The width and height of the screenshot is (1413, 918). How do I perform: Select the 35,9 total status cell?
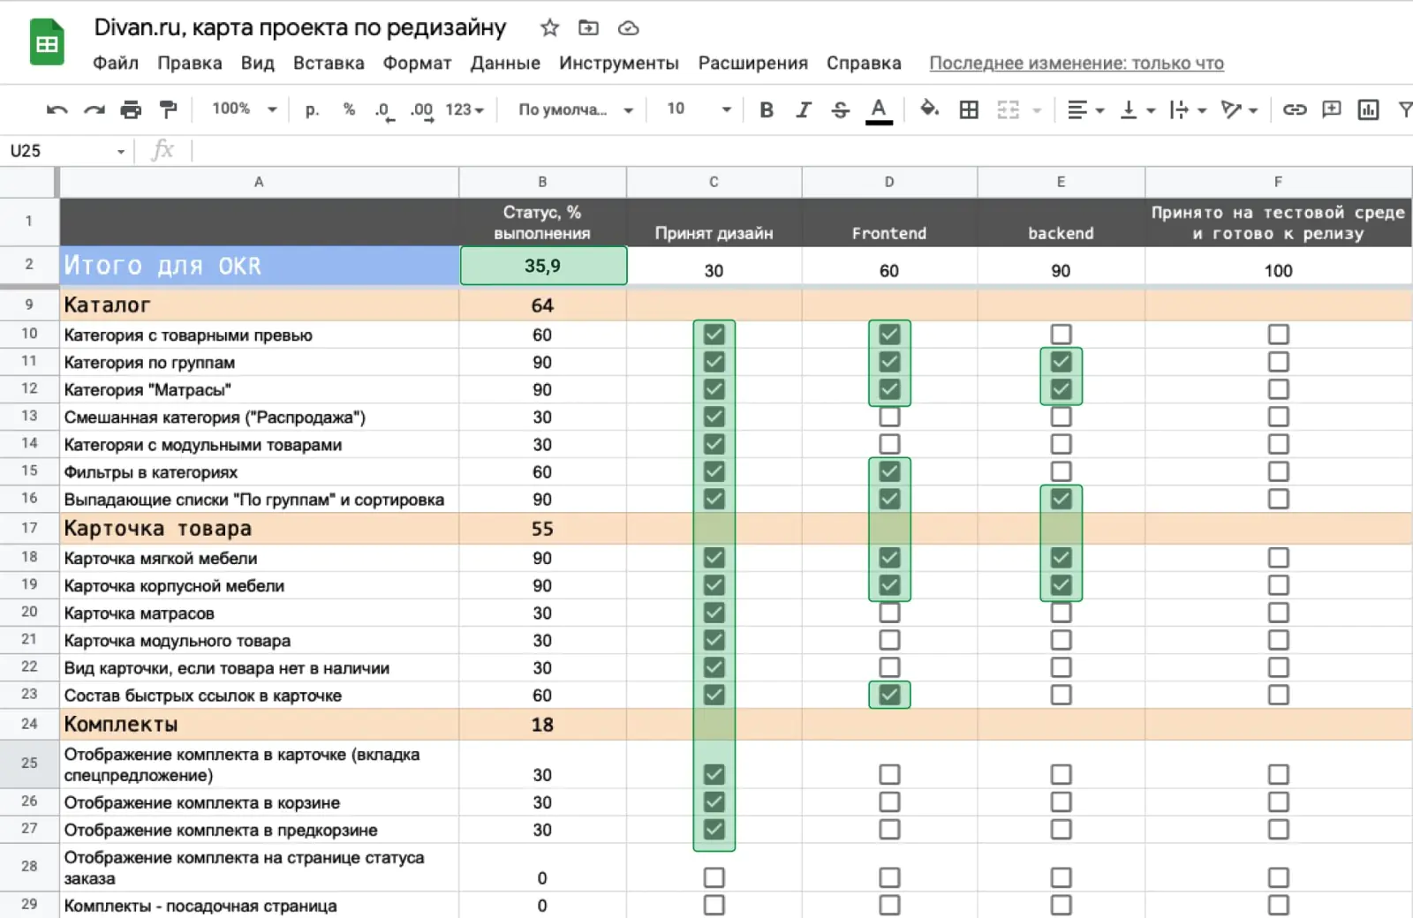(x=543, y=266)
